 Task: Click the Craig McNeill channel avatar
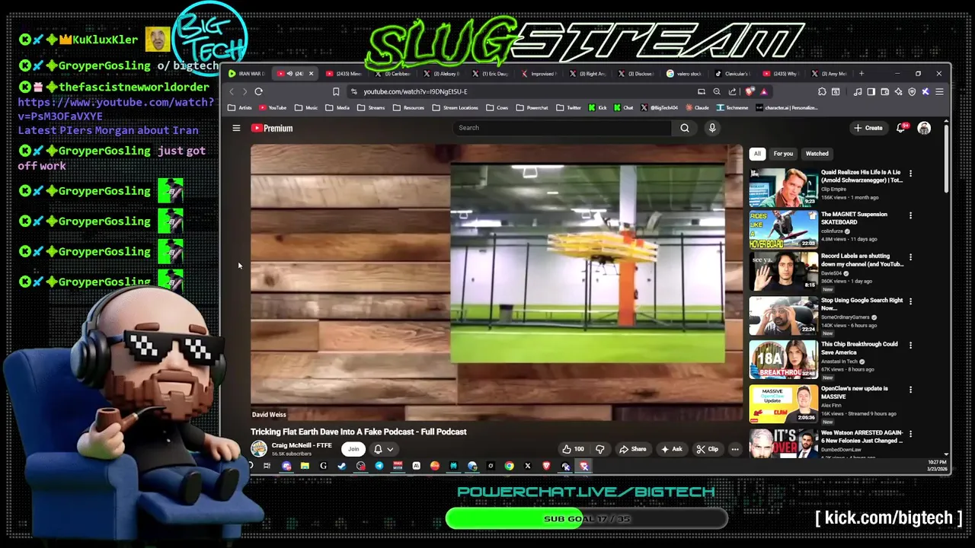coord(259,449)
